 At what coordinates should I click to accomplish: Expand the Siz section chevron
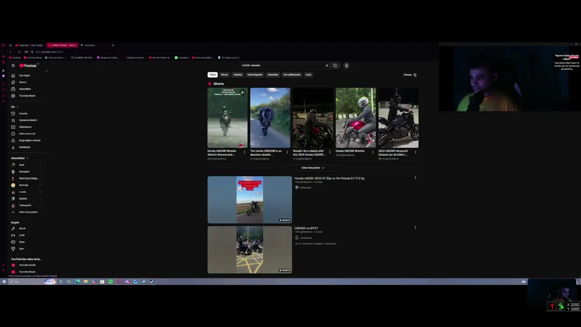18,107
